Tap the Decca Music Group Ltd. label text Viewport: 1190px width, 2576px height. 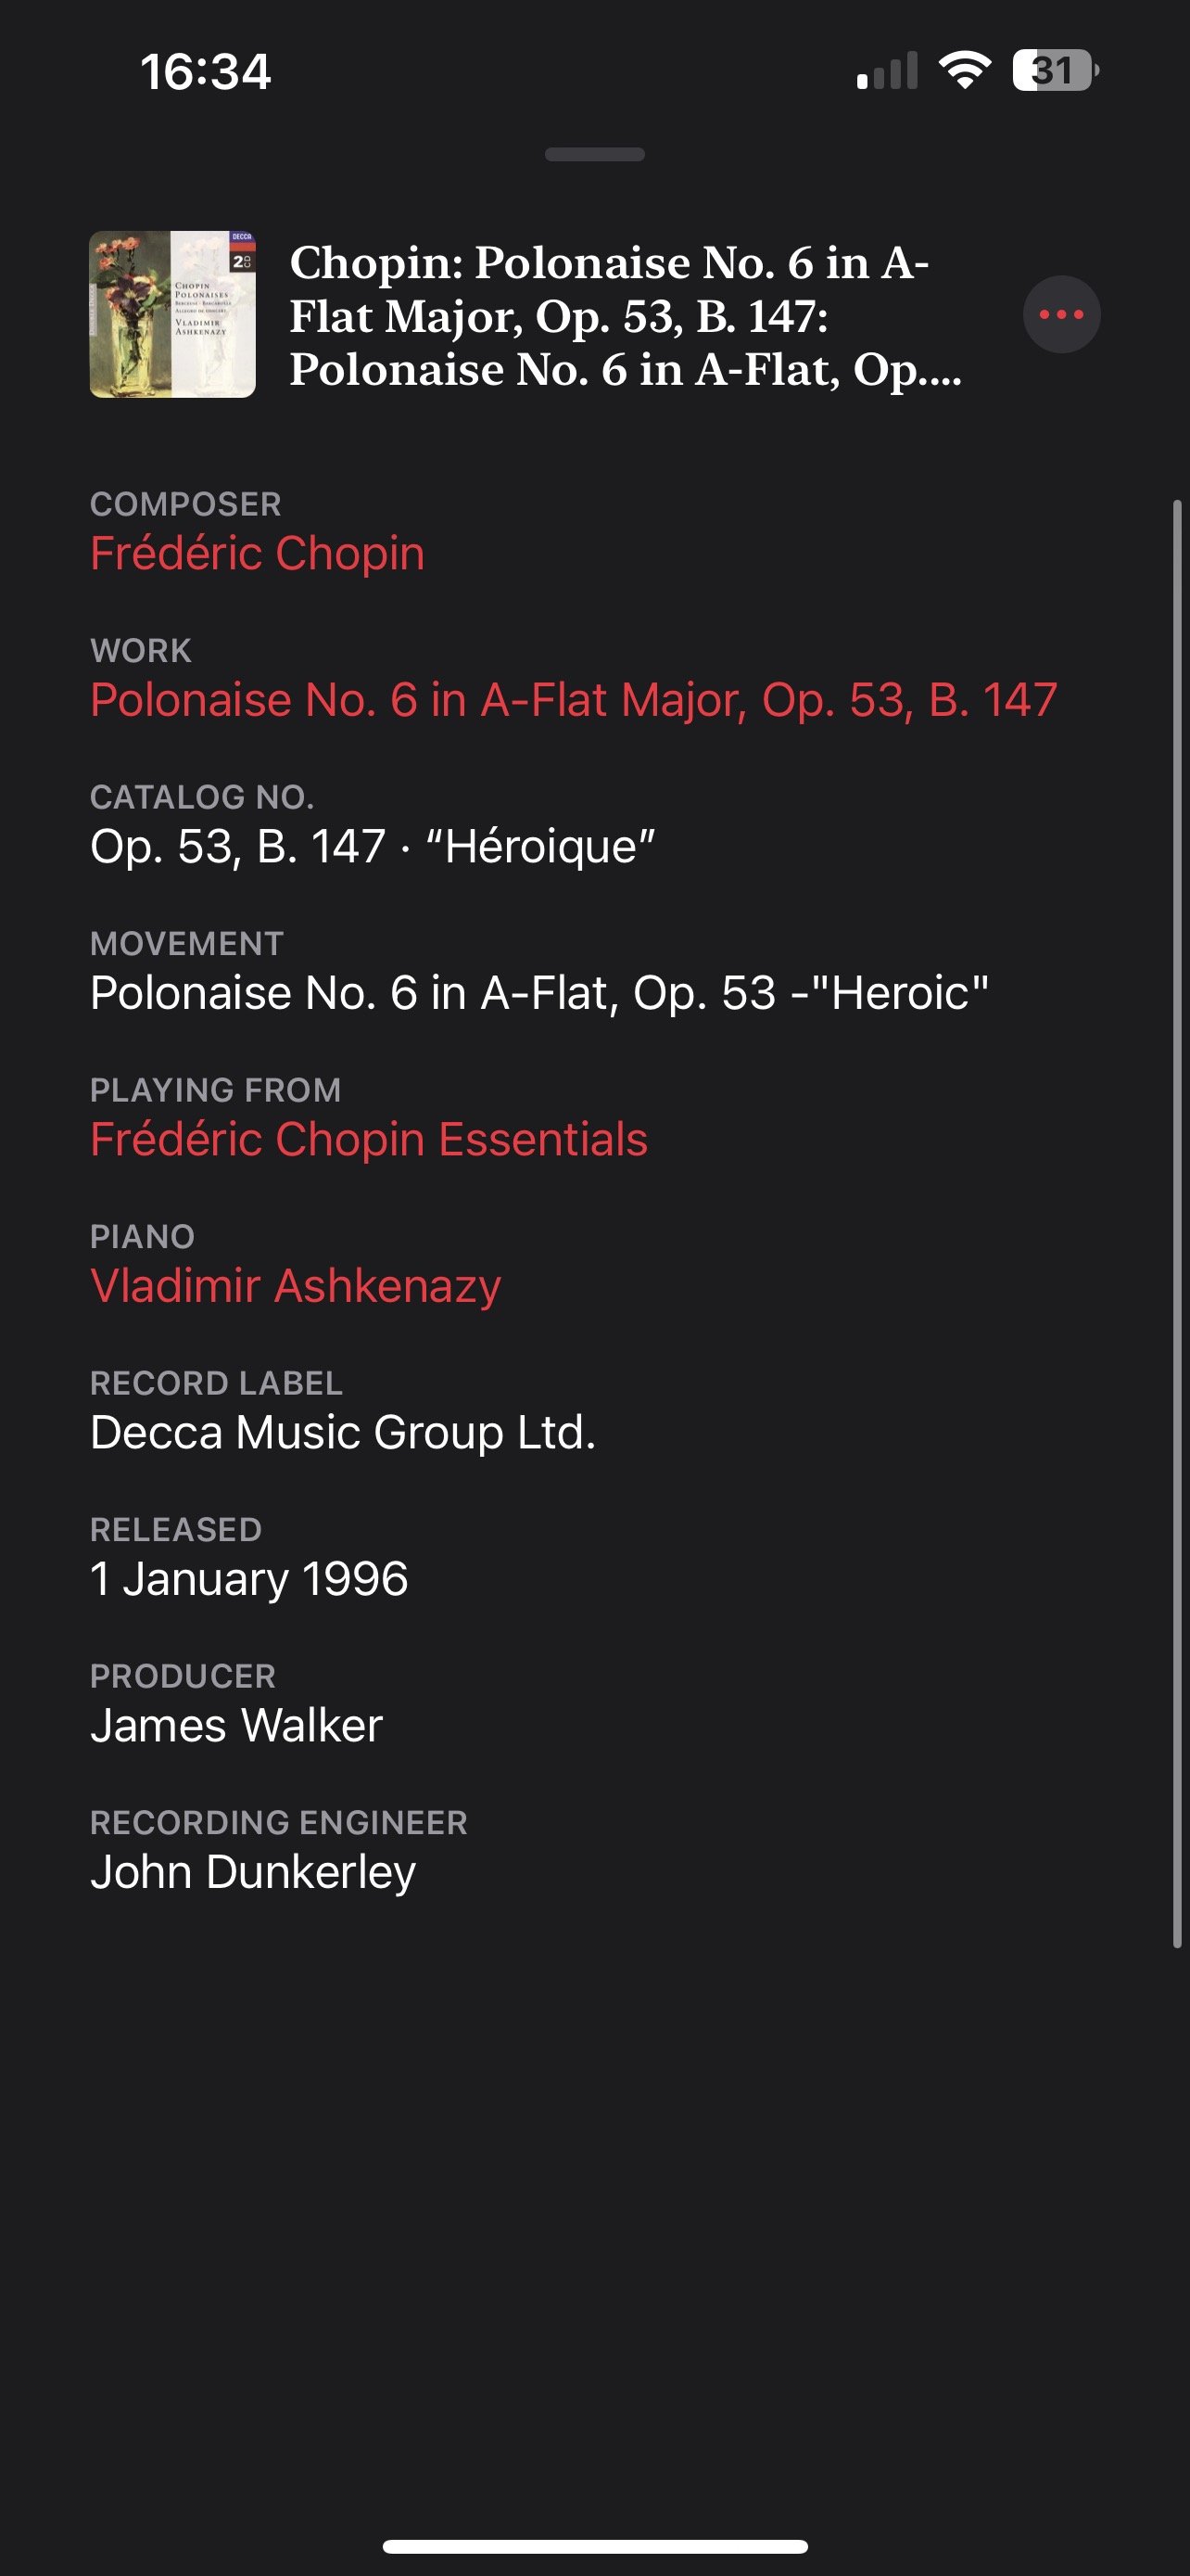coord(343,1432)
